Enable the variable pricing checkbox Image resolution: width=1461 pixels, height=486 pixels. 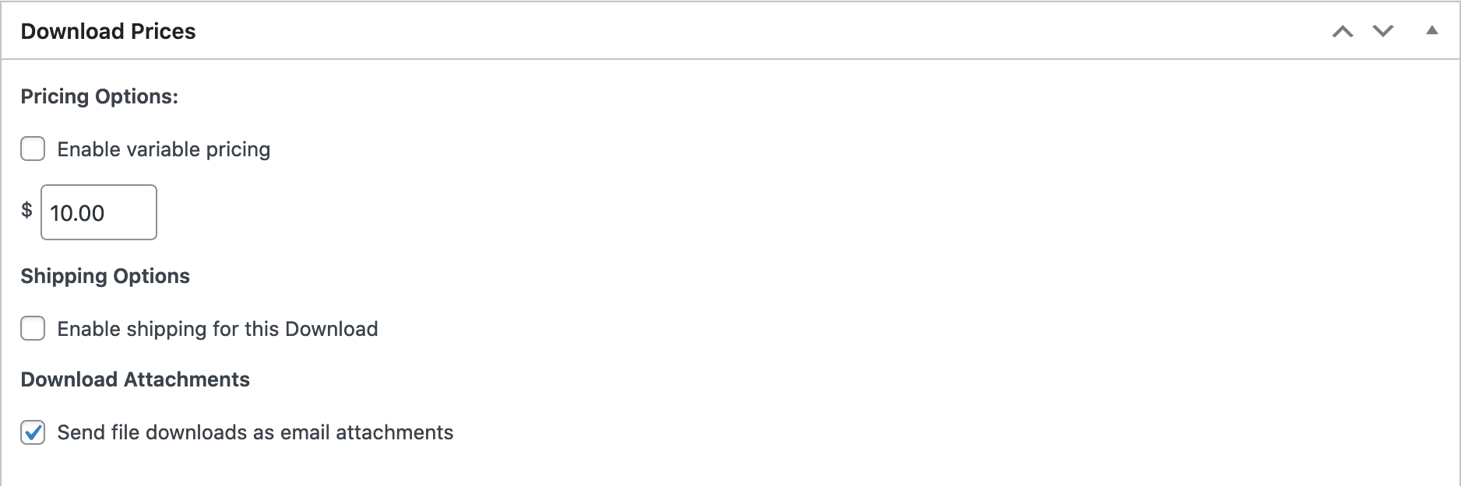33,149
